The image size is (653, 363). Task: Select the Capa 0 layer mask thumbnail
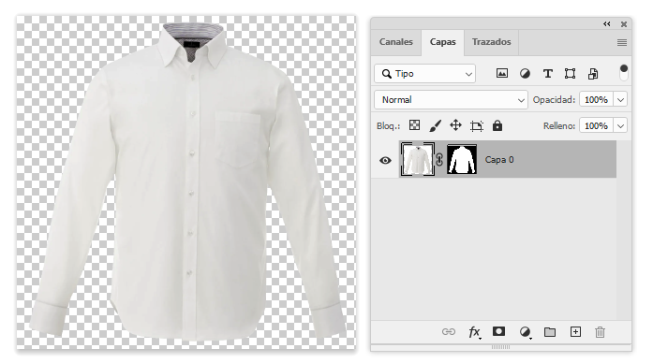tap(462, 159)
